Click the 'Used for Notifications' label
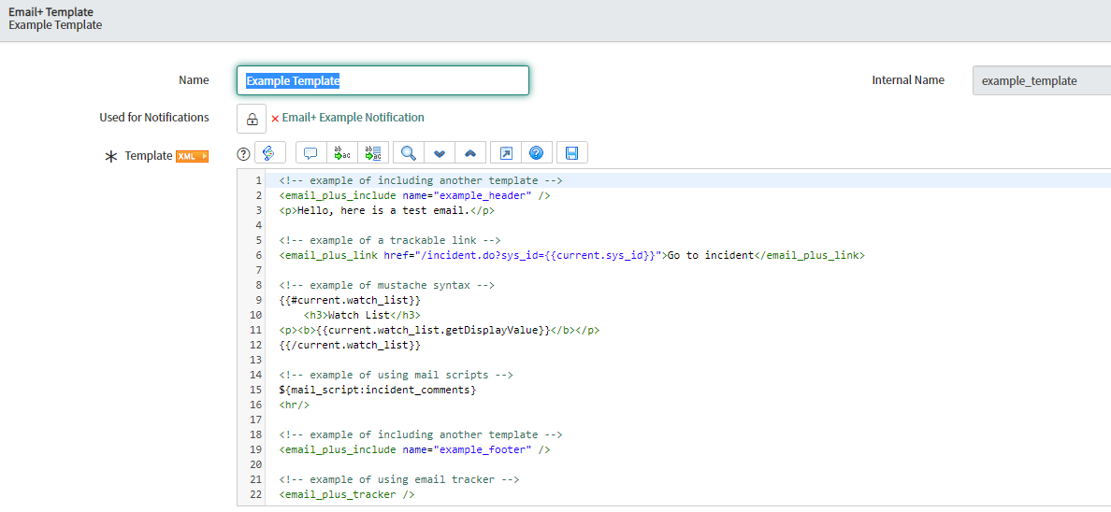The width and height of the screenshot is (1111, 512). (154, 117)
